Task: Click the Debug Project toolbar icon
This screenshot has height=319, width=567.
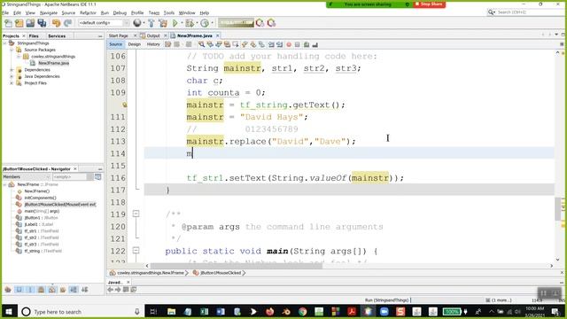Action: pos(189,23)
